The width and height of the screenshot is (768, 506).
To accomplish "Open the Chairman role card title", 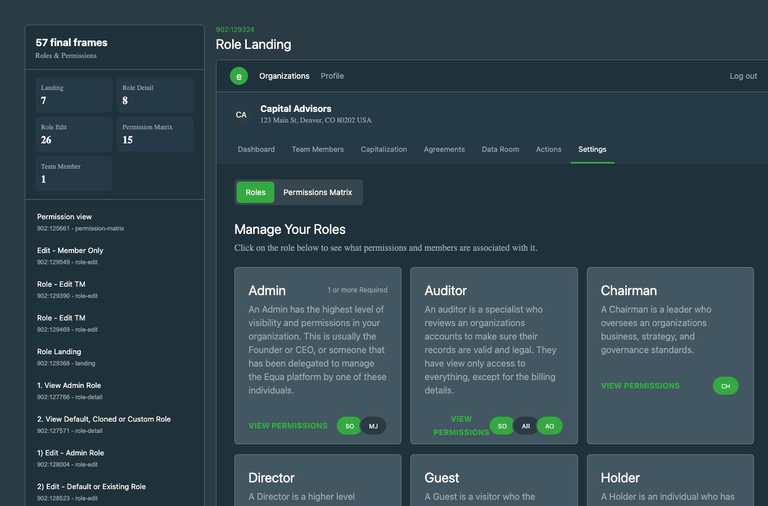I will coord(629,291).
